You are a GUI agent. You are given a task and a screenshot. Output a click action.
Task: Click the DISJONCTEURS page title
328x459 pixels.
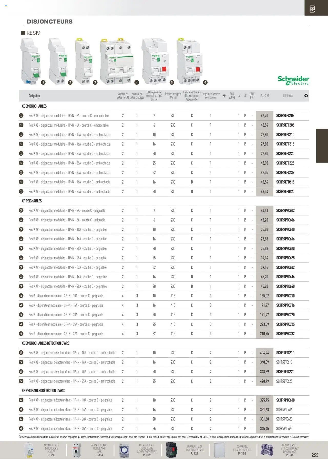pyautogui.click(x=50, y=22)
